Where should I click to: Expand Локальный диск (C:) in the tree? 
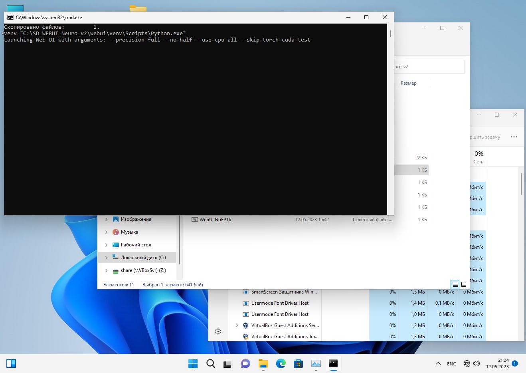(x=106, y=258)
